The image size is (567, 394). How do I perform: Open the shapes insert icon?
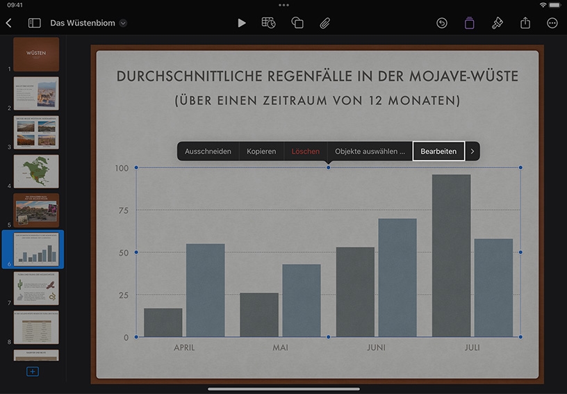click(x=297, y=23)
